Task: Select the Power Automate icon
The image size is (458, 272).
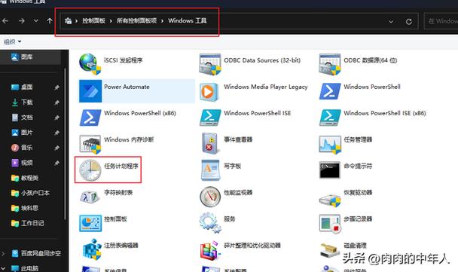Action: point(90,91)
